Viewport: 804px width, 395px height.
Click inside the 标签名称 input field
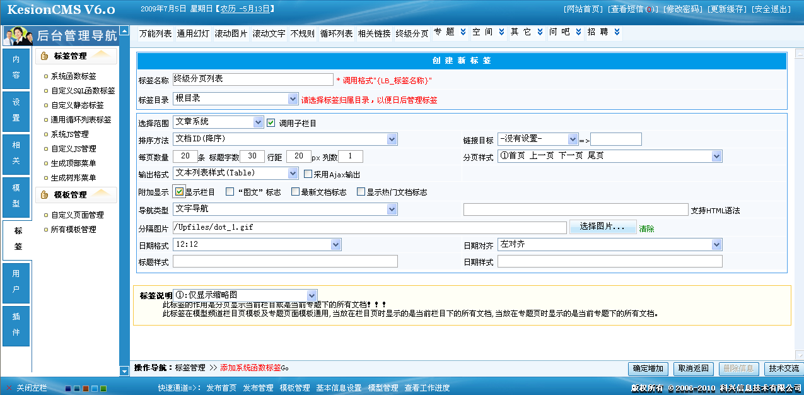coord(252,79)
